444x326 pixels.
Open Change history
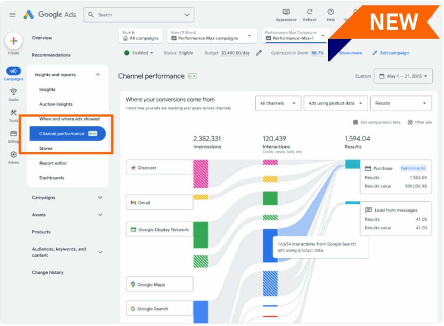tap(48, 273)
